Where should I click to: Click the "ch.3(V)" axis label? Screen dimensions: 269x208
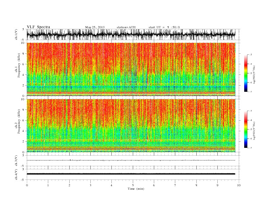[16, 161]
